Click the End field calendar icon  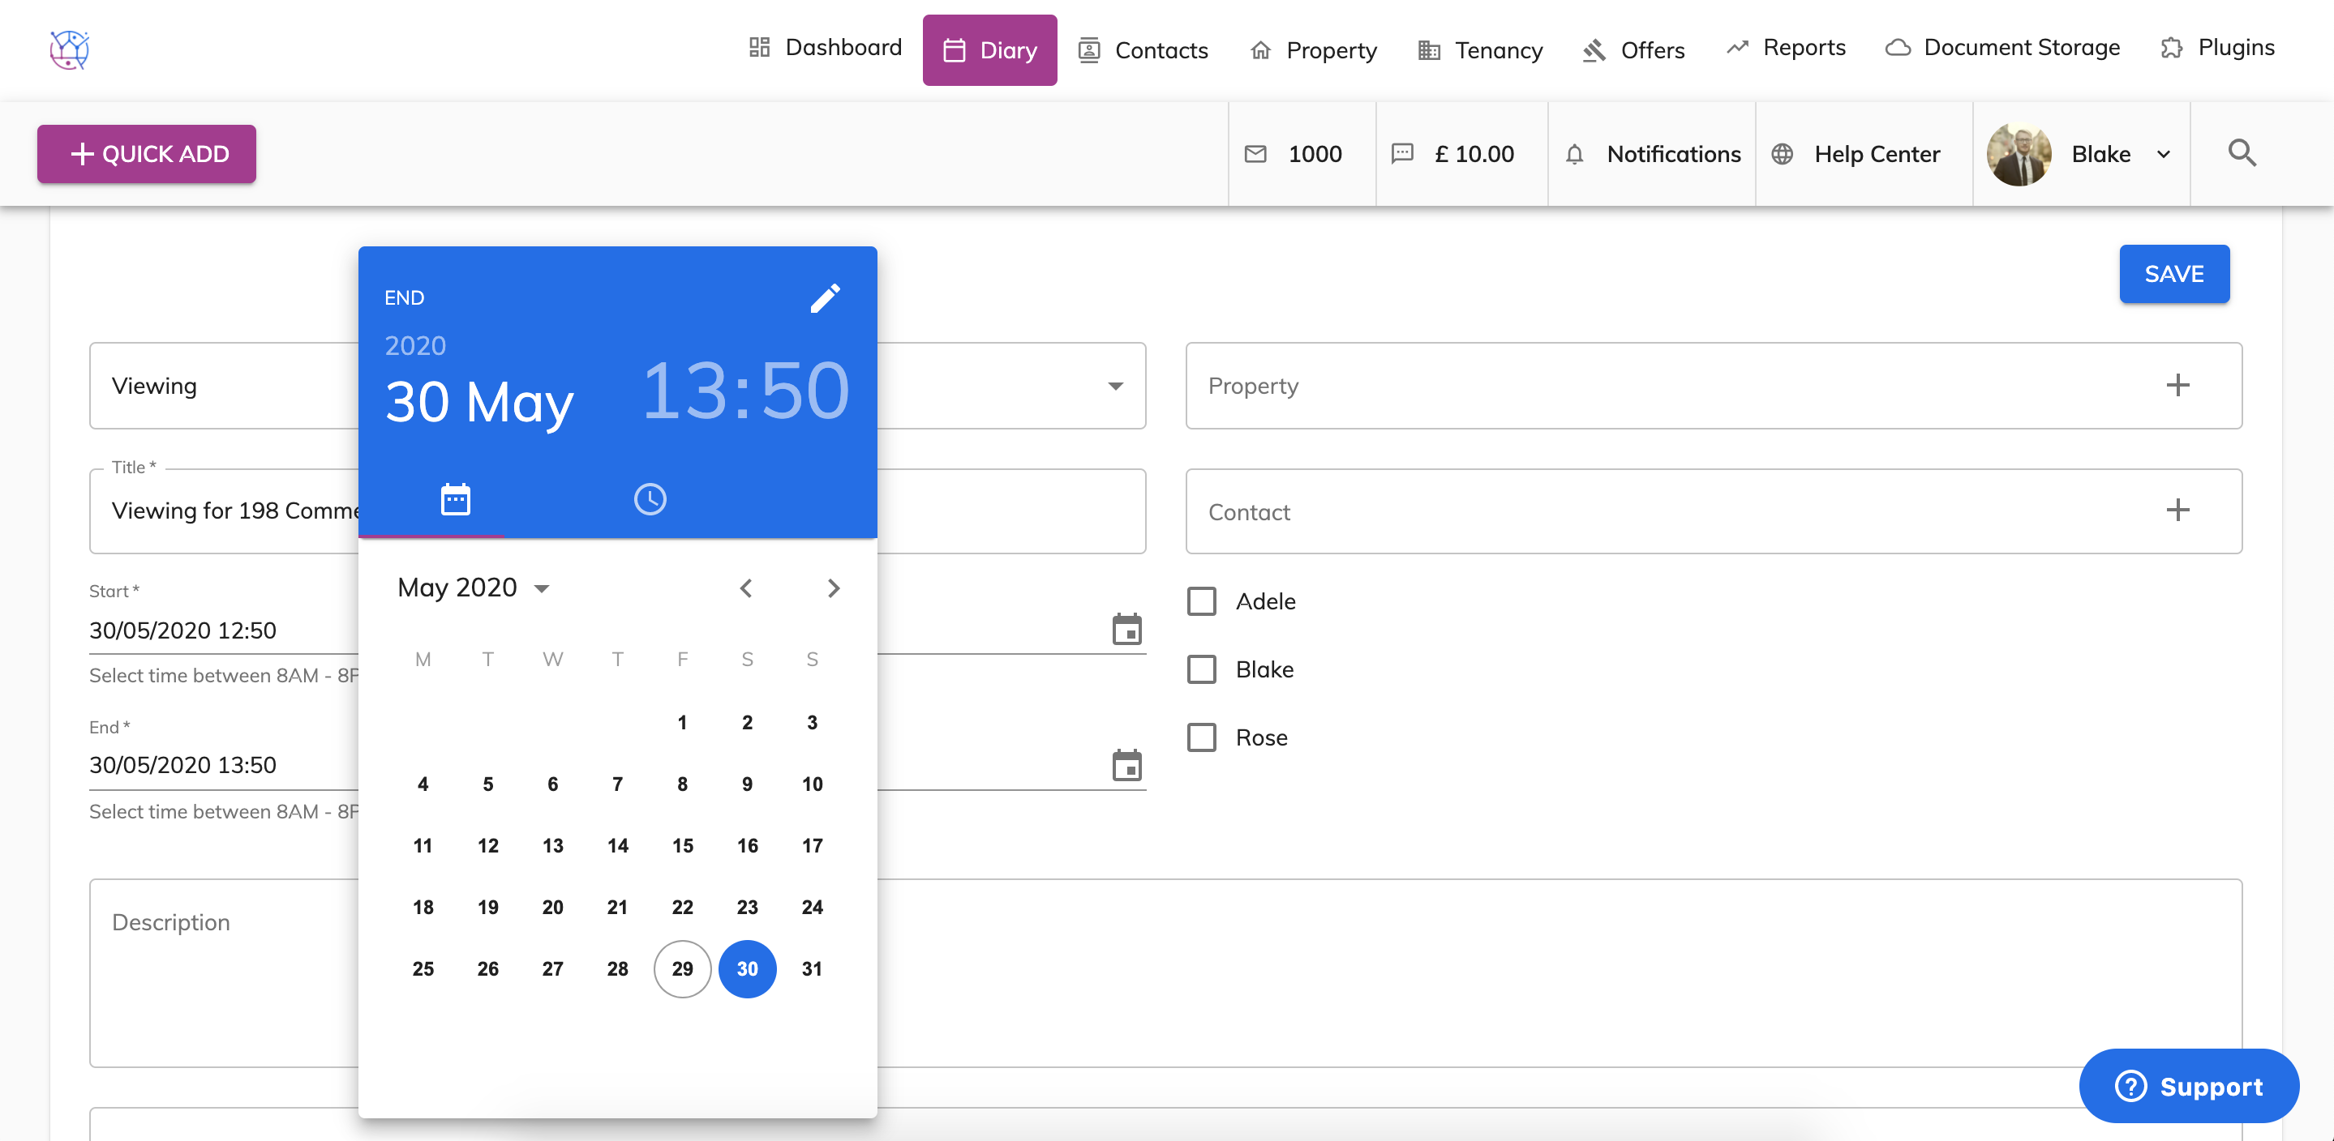point(1126,765)
